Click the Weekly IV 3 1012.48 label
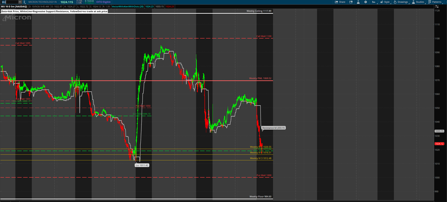 [x=261, y=158]
